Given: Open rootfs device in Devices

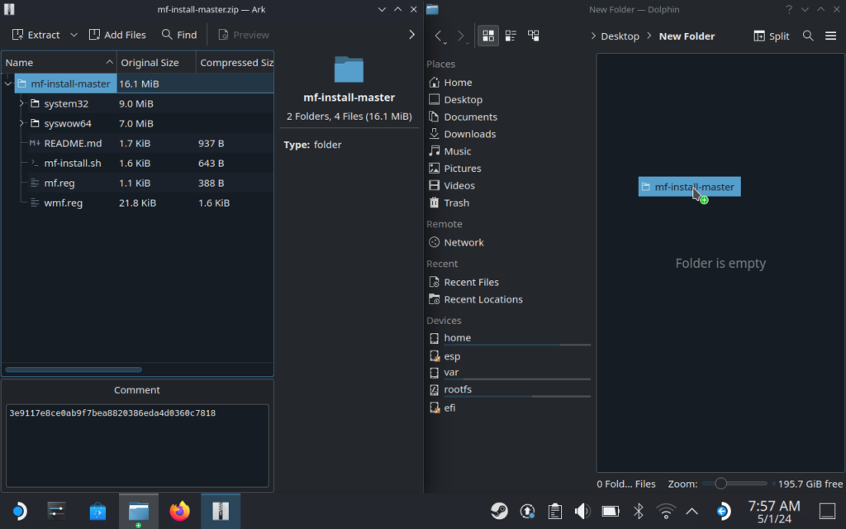Looking at the screenshot, I should pos(458,389).
